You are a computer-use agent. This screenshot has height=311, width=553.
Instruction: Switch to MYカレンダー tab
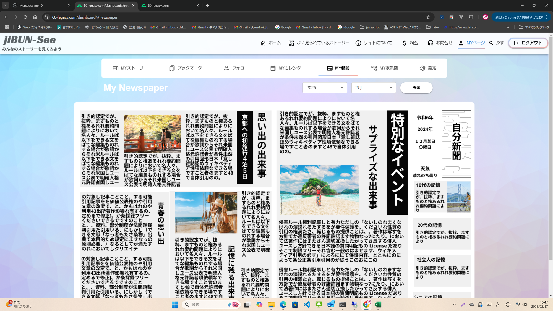pyautogui.click(x=288, y=68)
